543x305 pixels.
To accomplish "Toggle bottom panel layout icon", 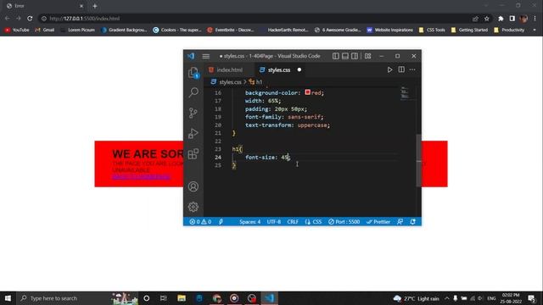I will click(x=345, y=56).
